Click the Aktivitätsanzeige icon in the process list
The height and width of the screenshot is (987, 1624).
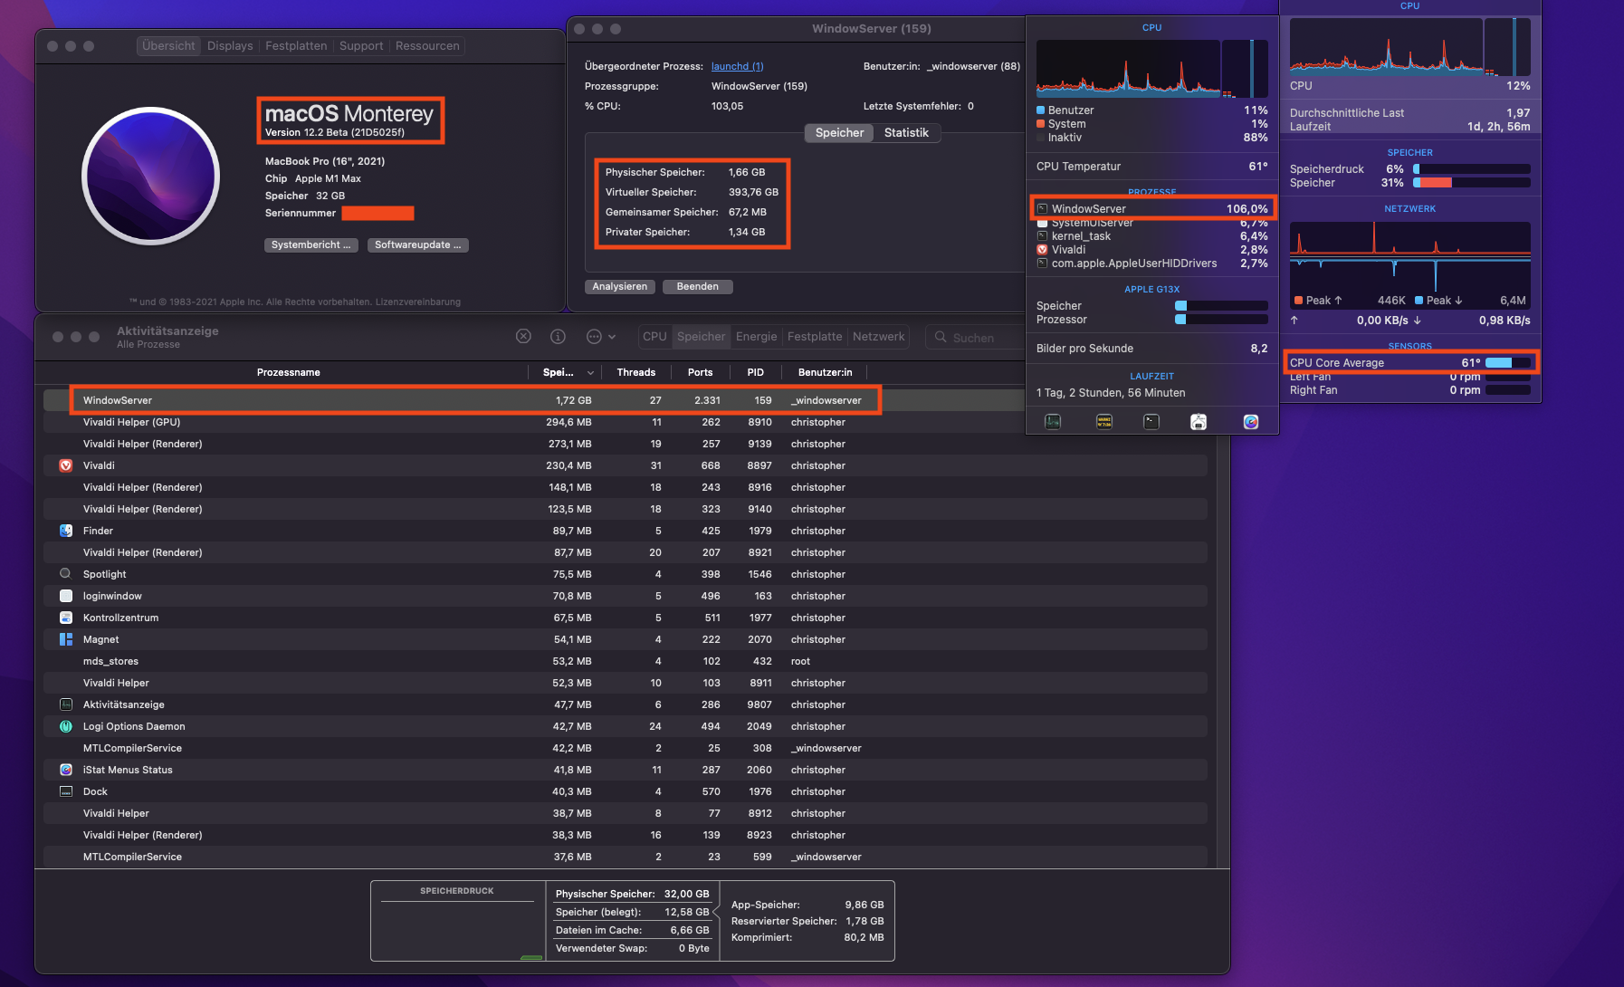pos(66,704)
